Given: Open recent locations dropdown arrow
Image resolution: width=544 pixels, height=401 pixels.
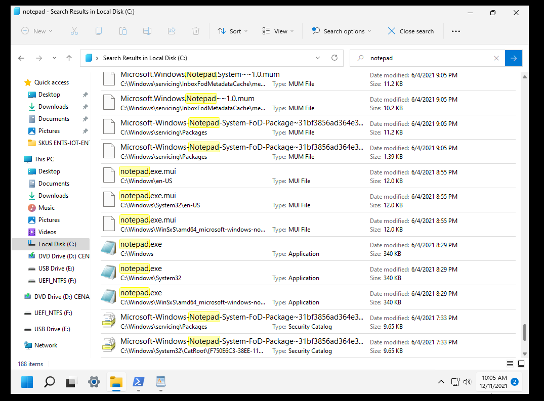Looking at the screenshot, I should click(54, 58).
